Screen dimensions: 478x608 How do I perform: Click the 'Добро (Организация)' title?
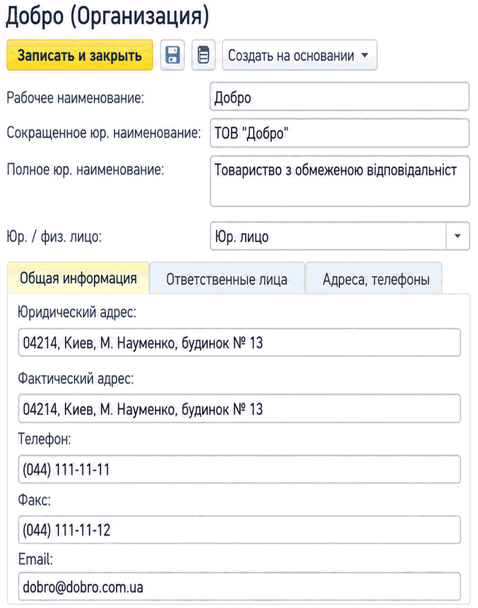point(107,17)
